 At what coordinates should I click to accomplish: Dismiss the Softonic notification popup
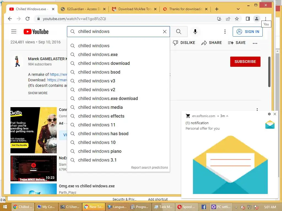pyautogui.click(x=275, y=114)
